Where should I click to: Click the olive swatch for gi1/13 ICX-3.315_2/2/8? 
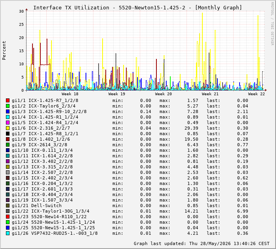point(8,167)
